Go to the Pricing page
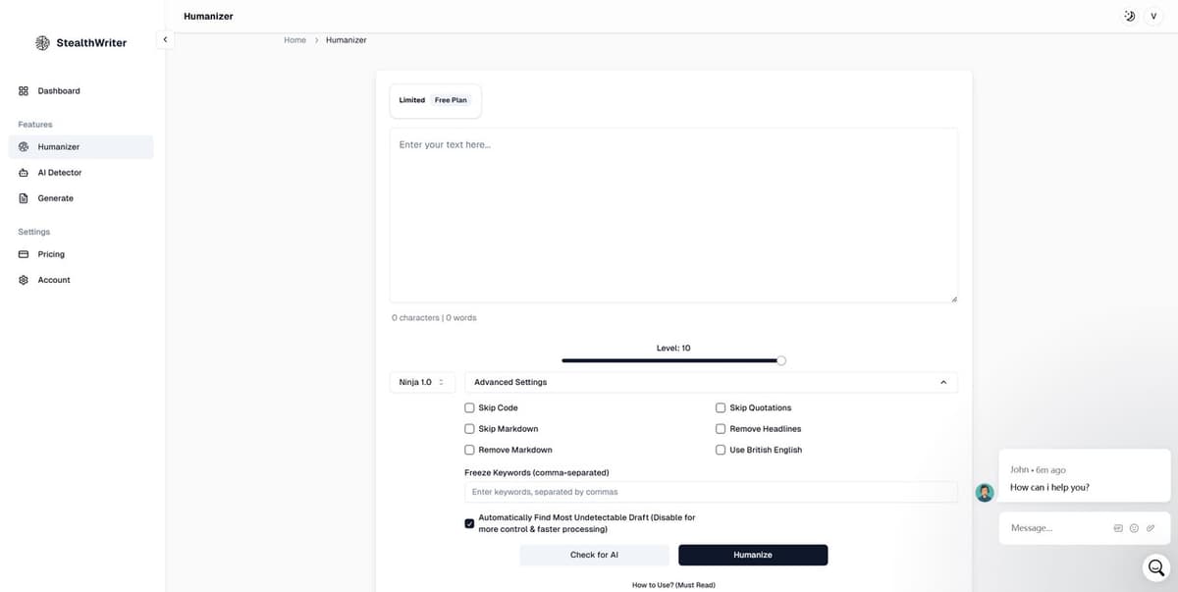The image size is (1178, 592). [x=51, y=254]
